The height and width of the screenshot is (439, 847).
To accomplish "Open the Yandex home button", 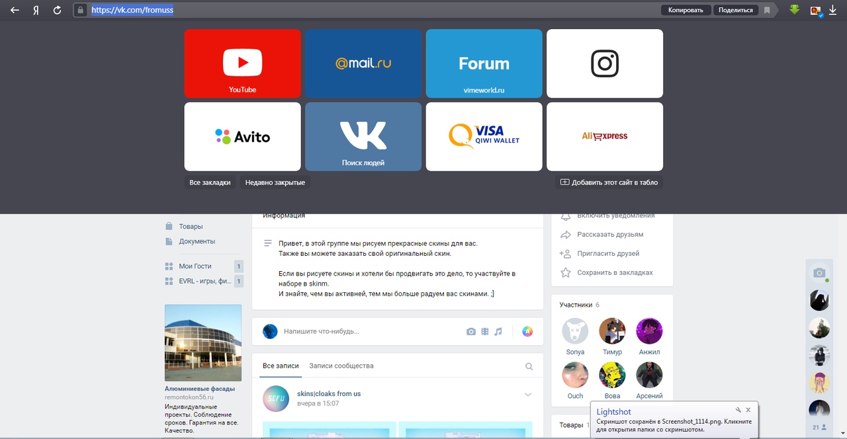I will click(x=36, y=10).
